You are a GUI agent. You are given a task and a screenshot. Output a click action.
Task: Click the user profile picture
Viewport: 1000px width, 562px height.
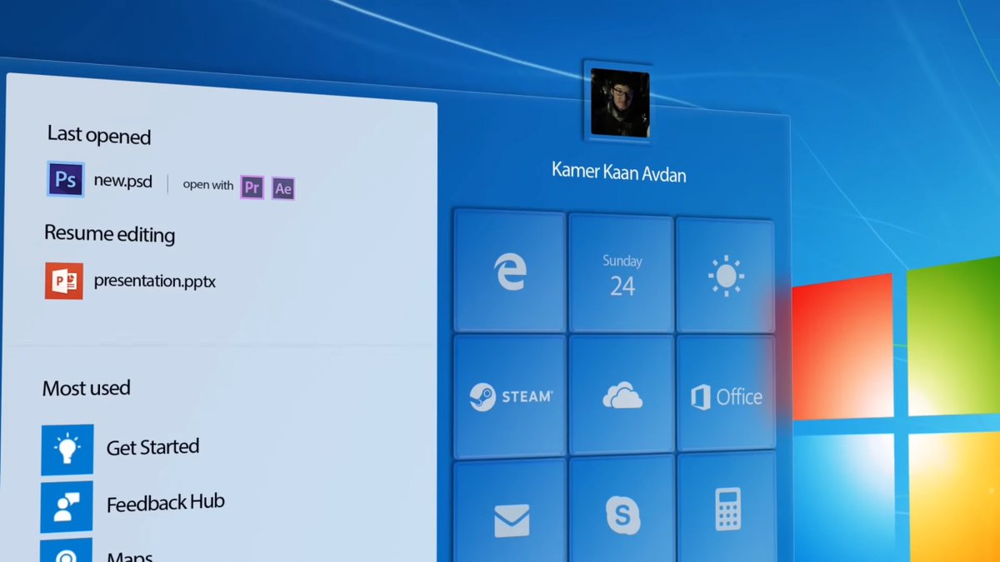pos(619,103)
